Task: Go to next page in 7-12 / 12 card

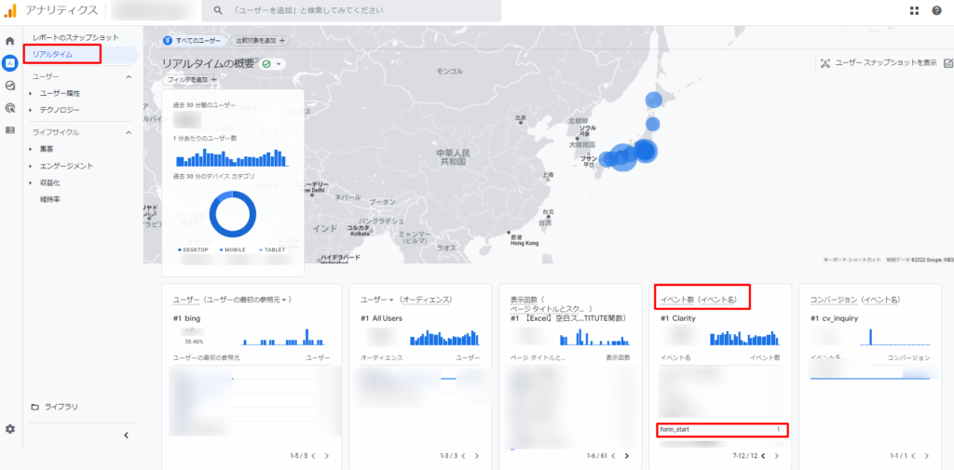Action: click(x=777, y=455)
